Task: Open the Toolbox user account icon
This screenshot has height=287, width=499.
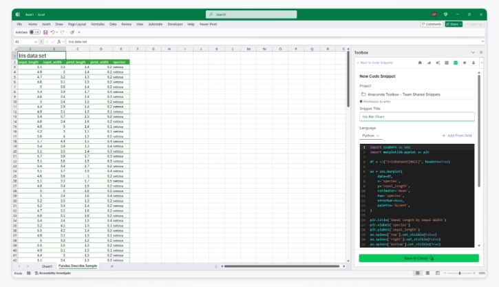Action: (x=473, y=63)
